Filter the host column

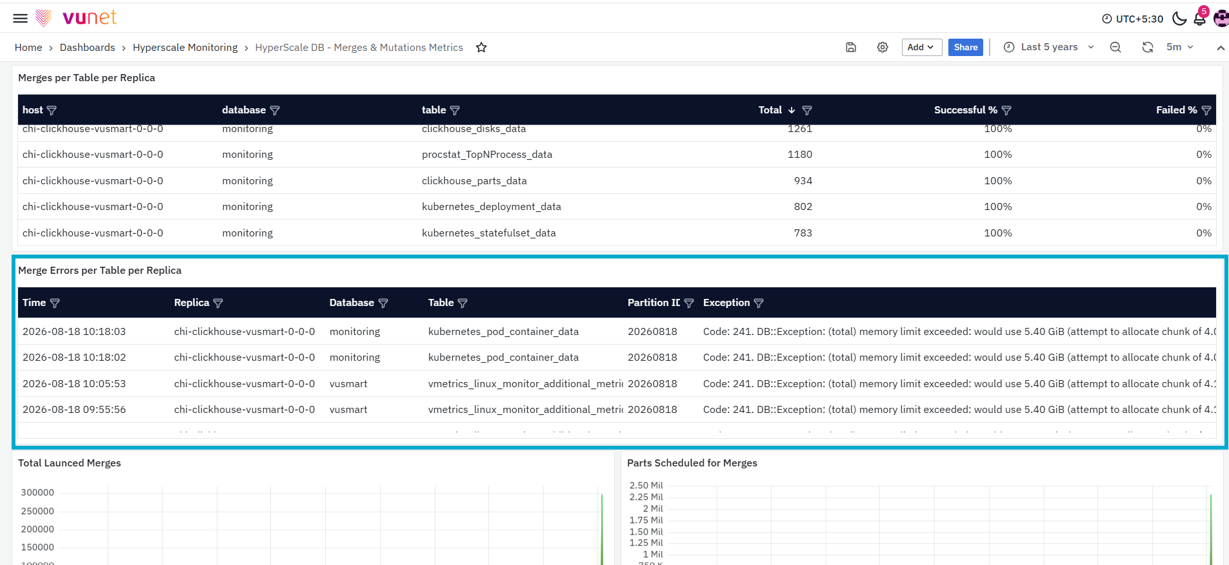click(x=52, y=110)
